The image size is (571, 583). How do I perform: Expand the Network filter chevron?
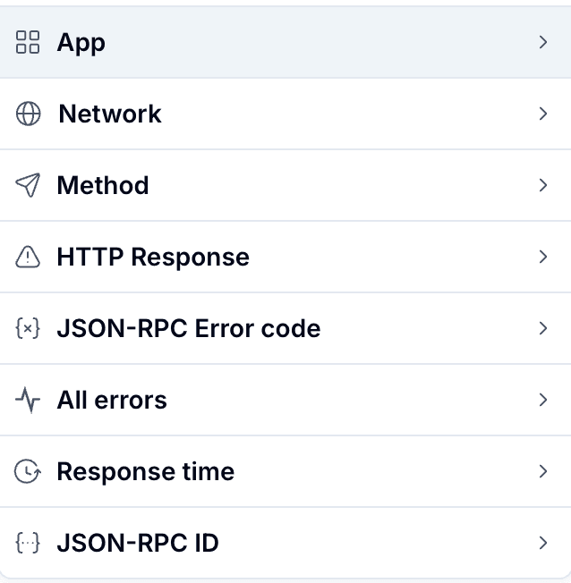click(x=542, y=114)
